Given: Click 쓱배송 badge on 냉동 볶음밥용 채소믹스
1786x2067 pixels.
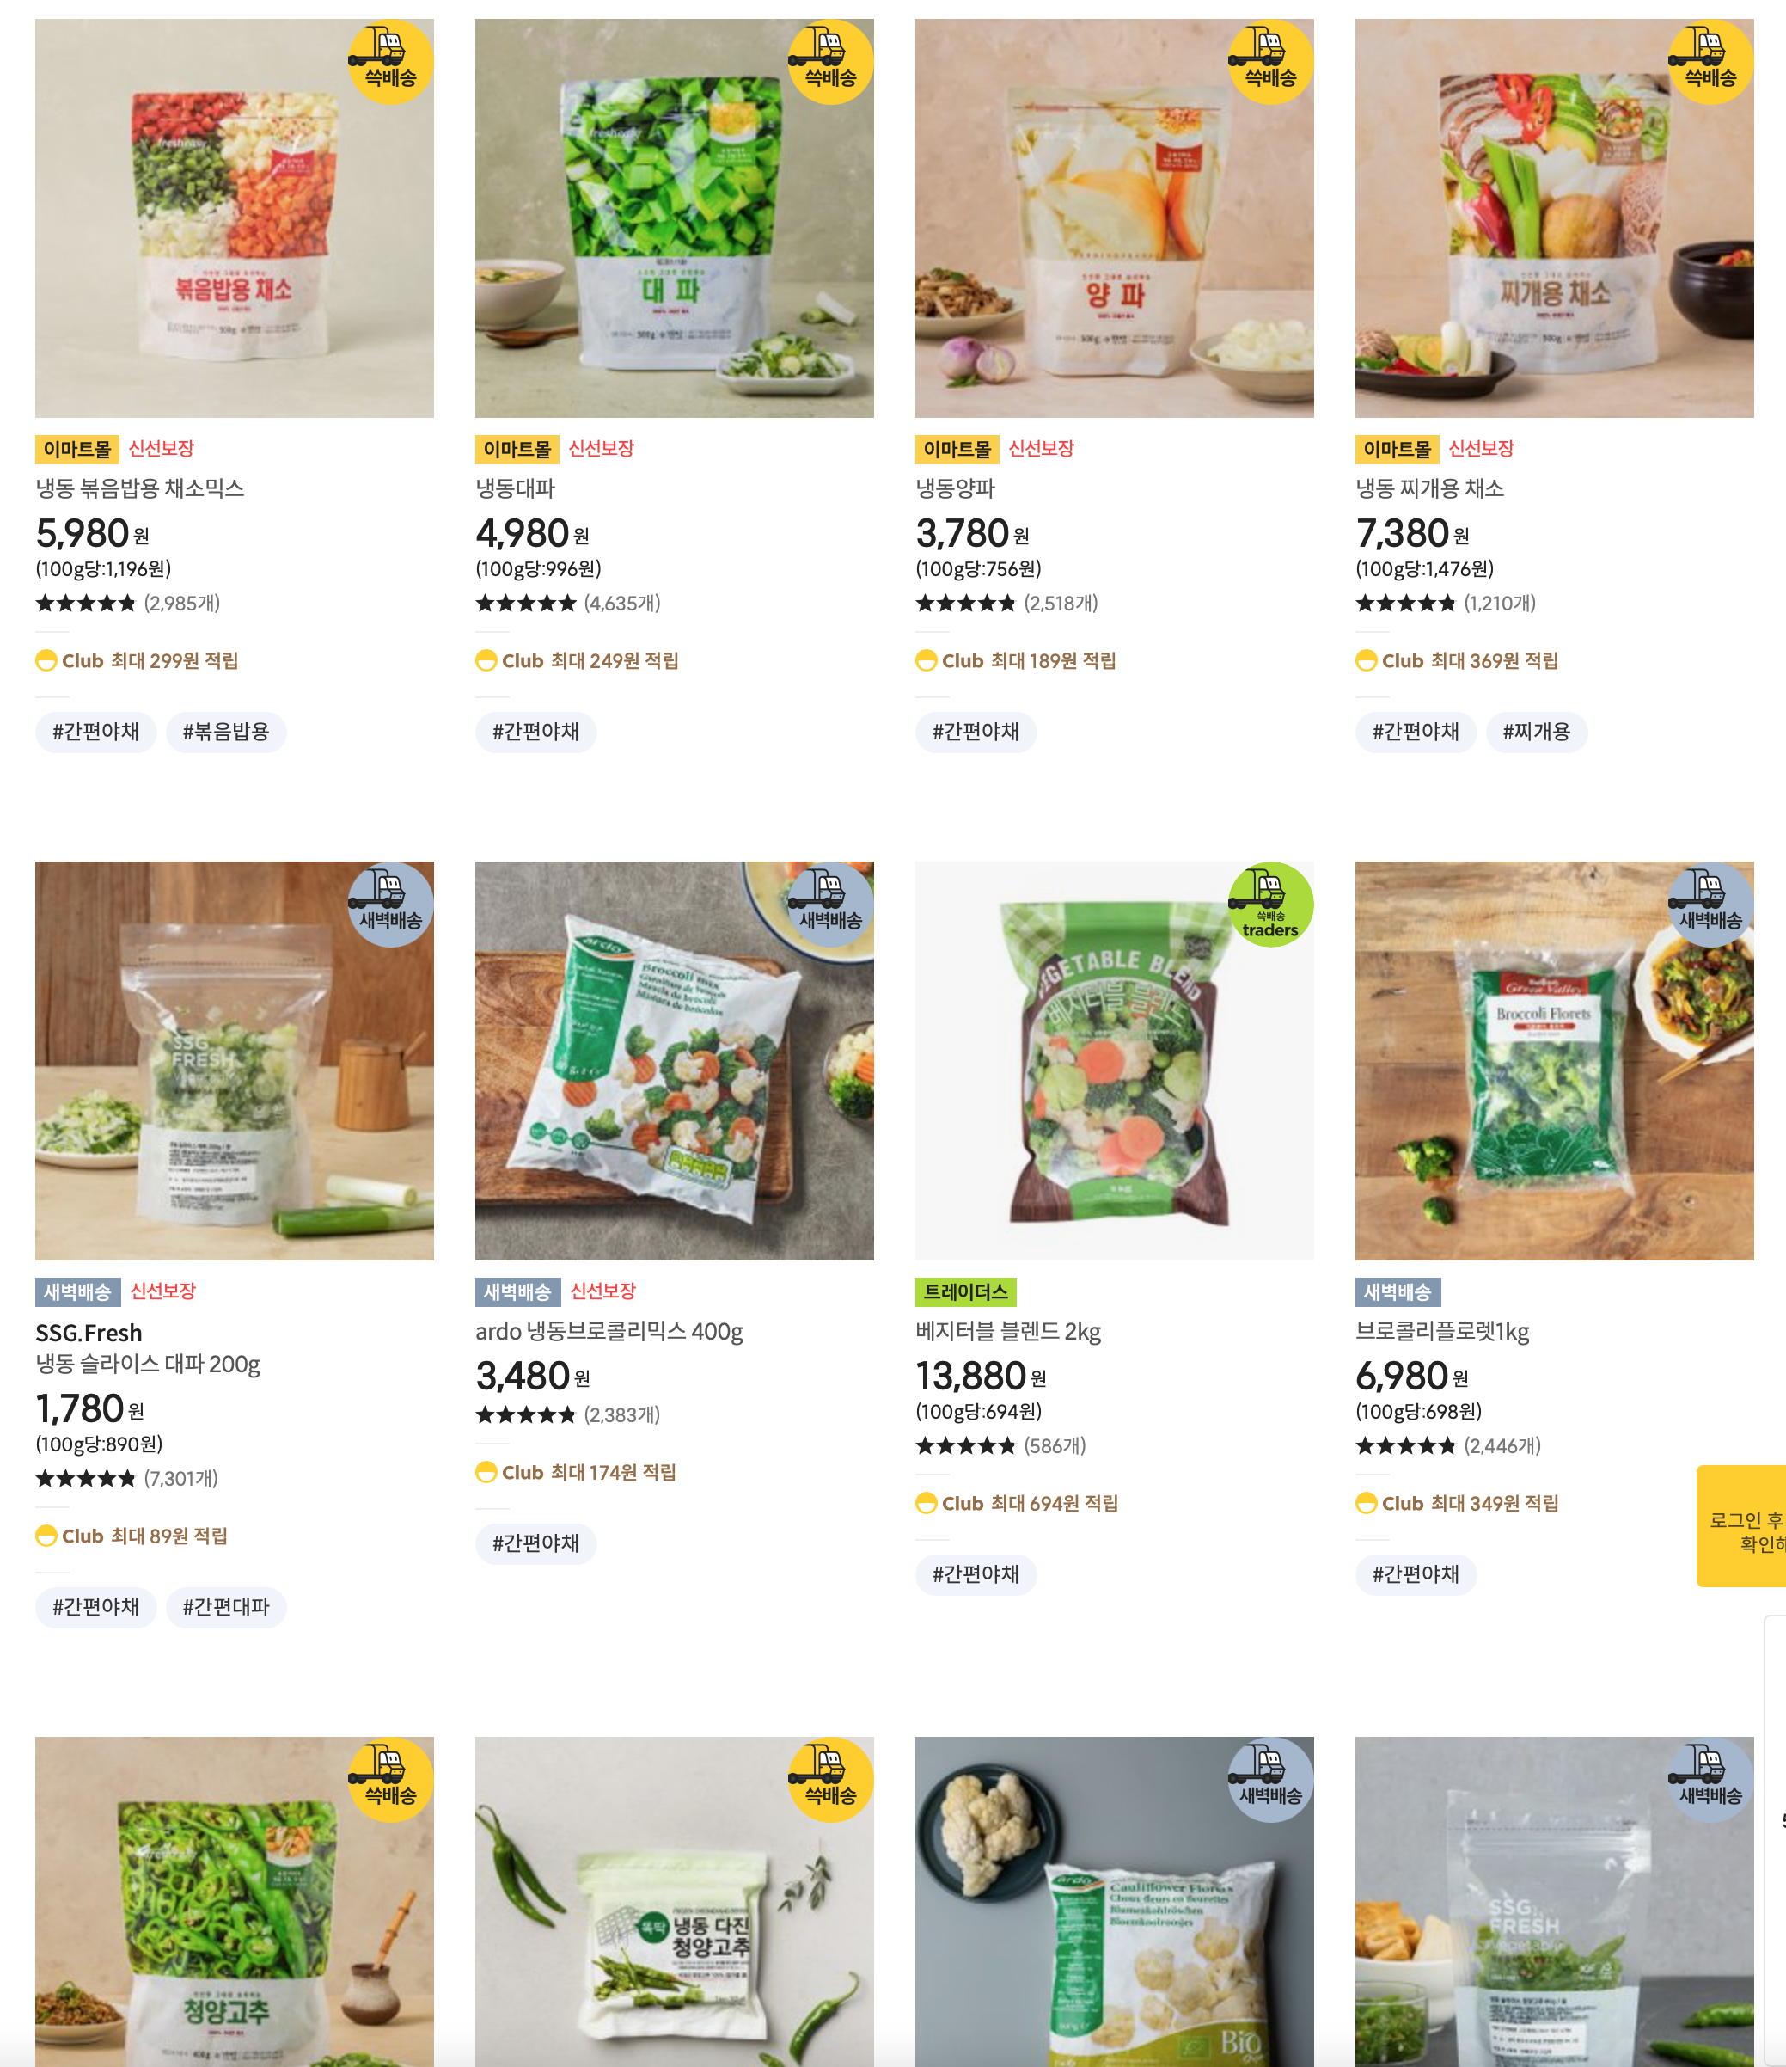Looking at the screenshot, I should click(x=390, y=62).
